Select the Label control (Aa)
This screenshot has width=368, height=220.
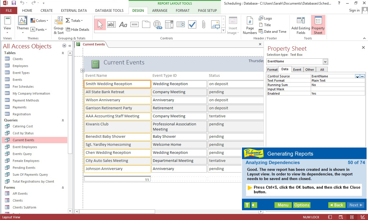pyautogui.click(x=123, y=24)
